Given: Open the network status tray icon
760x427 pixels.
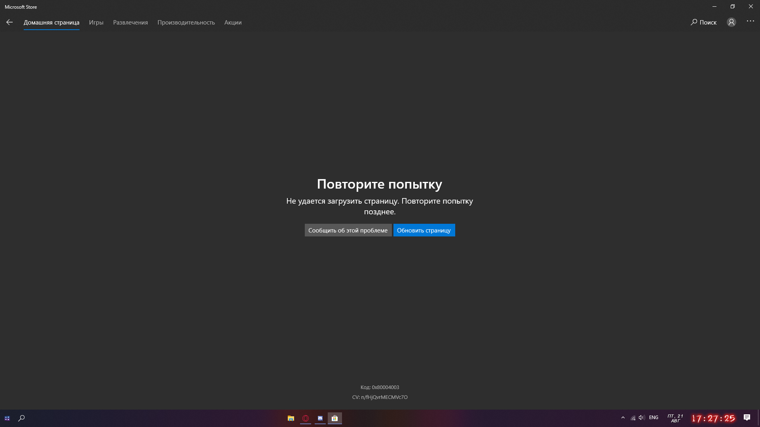Looking at the screenshot, I should (x=633, y=418).
